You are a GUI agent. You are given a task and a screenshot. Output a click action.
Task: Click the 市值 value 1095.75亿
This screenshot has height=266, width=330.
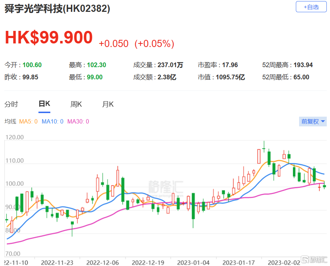coord(230,77)
